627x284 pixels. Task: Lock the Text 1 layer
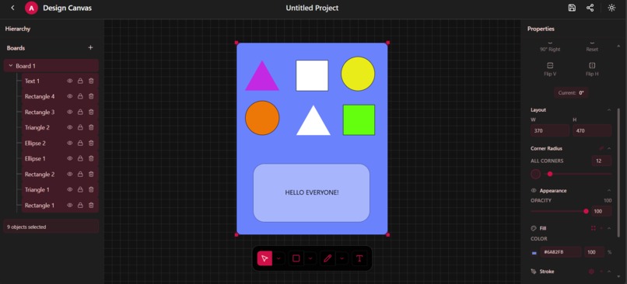pos(80,81)
